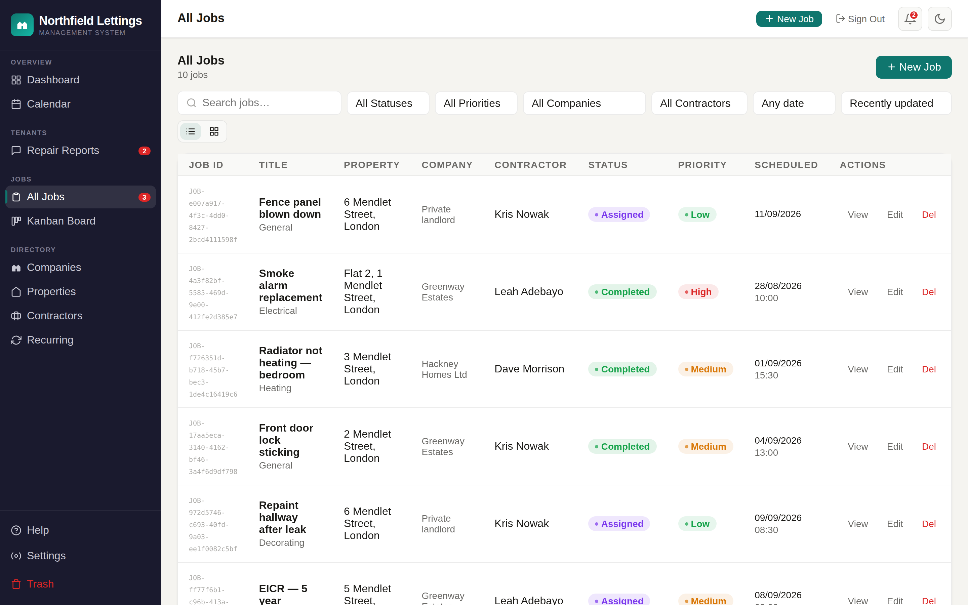968x605 pixels.
Task: Go to Dashboard in sidebar
Action: tap(81, 80)
